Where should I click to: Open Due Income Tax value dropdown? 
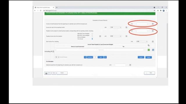pos(142,42)
